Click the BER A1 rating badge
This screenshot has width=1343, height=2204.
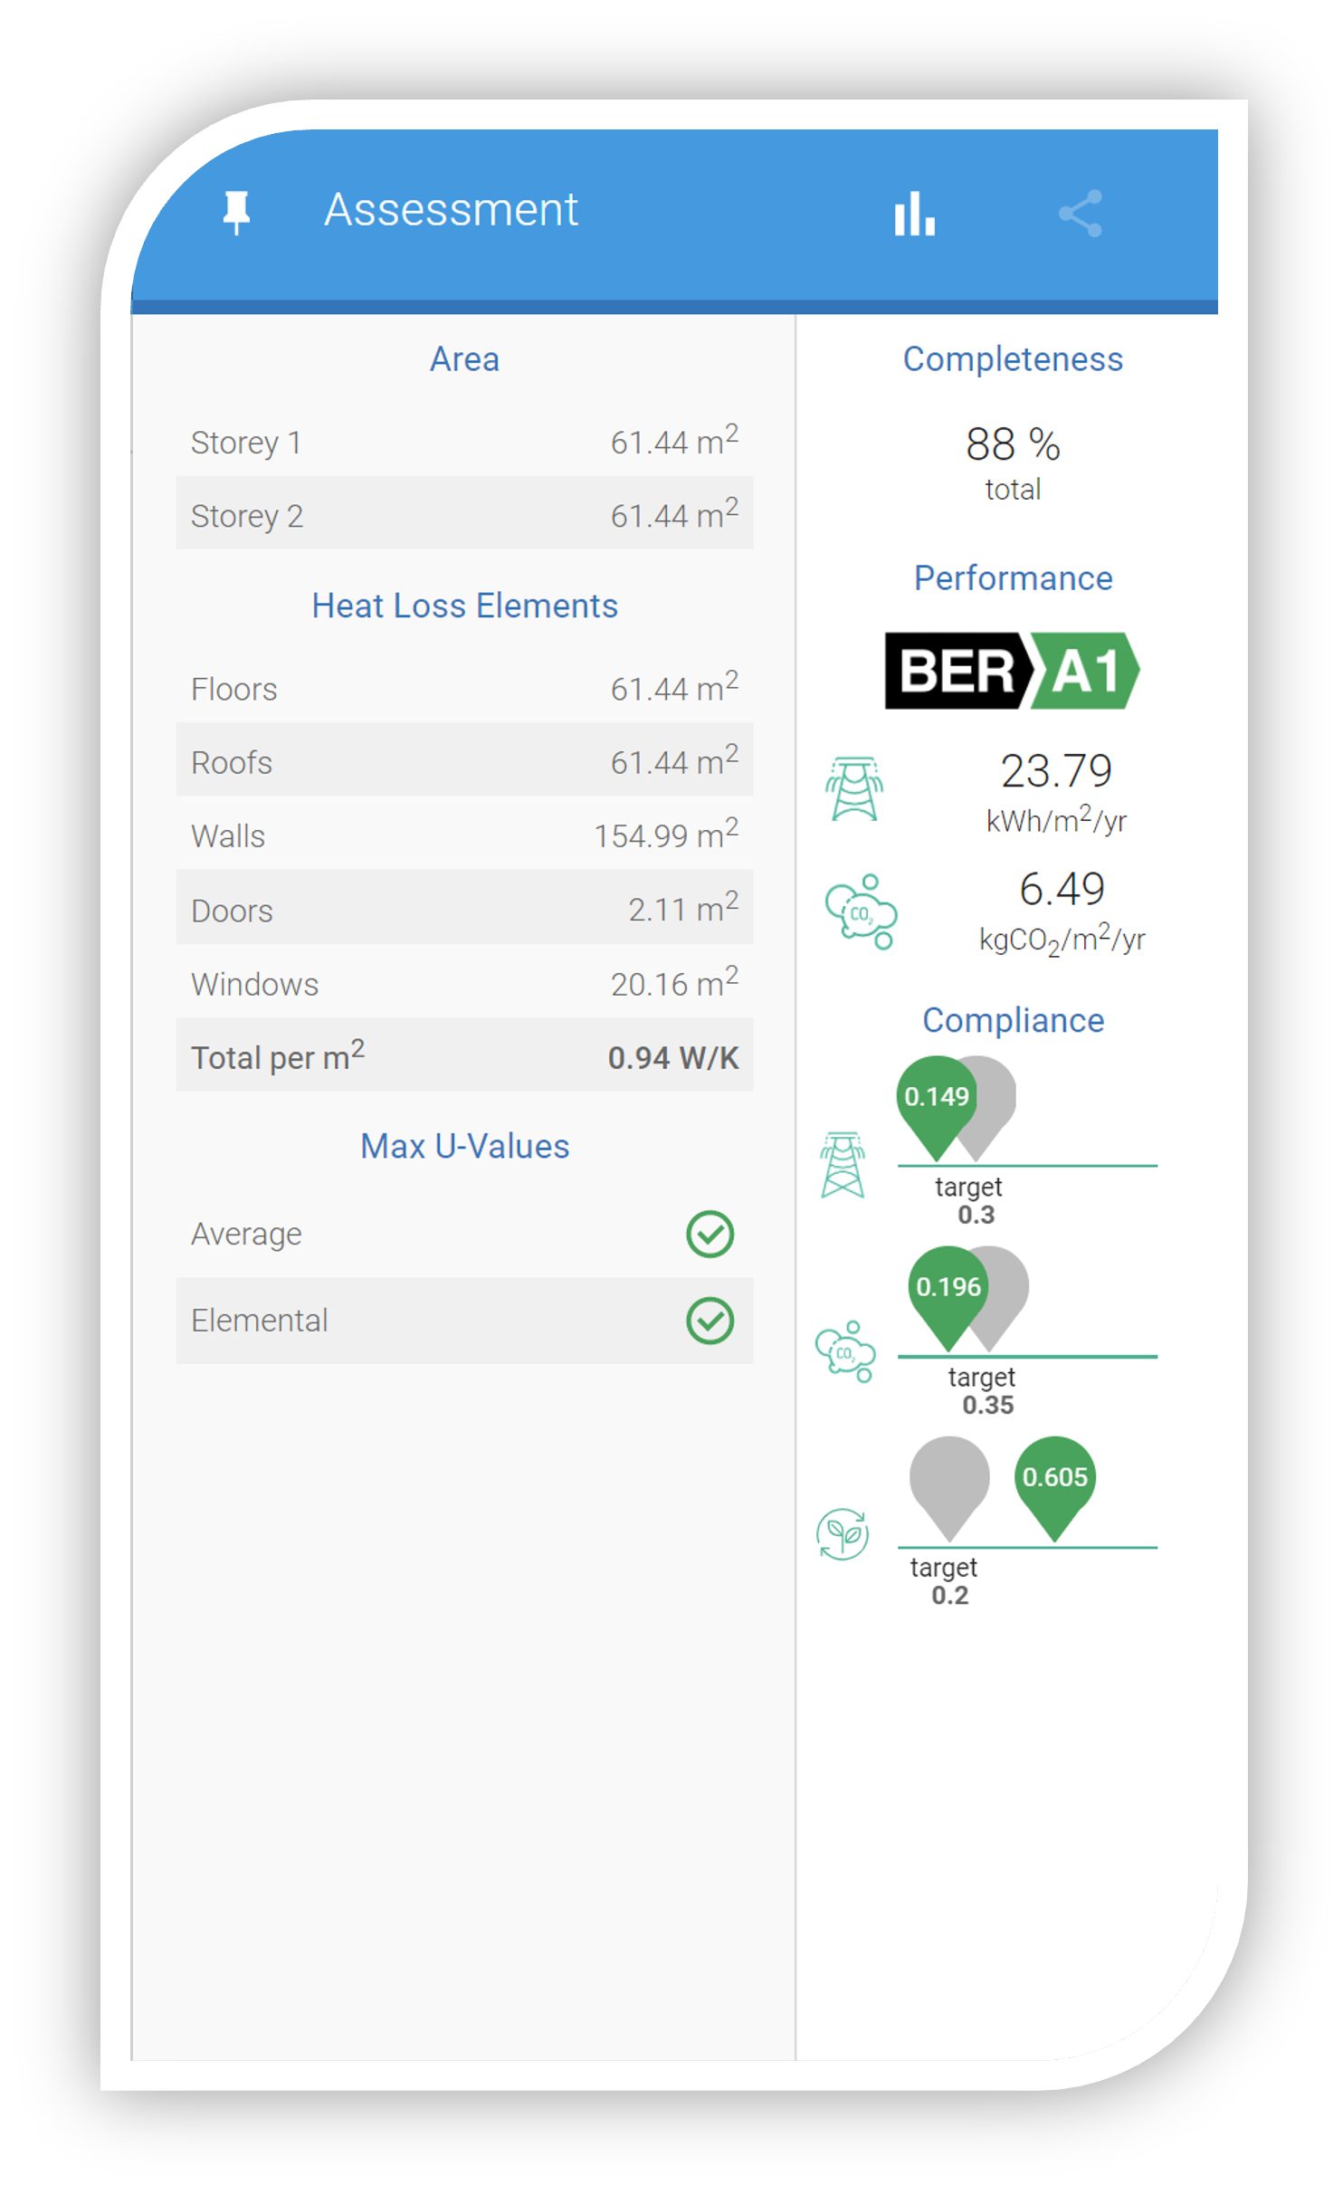point(1012,671)
